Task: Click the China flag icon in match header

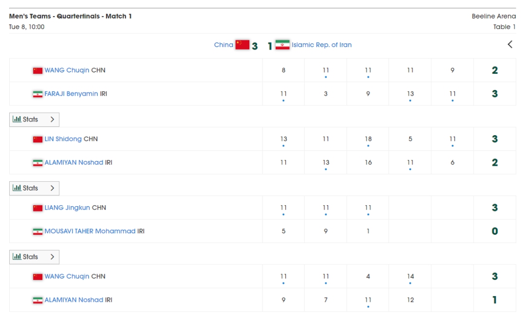Action: (242, 45)
